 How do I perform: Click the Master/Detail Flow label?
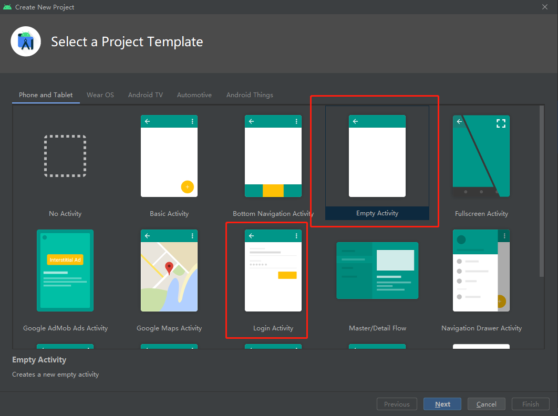pyautogui.click(x=377, y=328)
